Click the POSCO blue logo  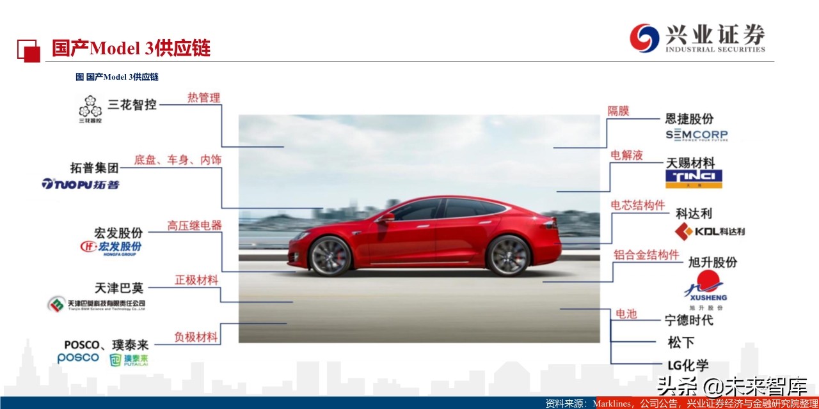tap(78, 359)
